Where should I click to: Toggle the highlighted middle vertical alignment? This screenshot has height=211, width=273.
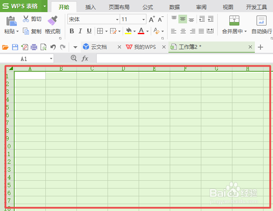tap(183, 19)
